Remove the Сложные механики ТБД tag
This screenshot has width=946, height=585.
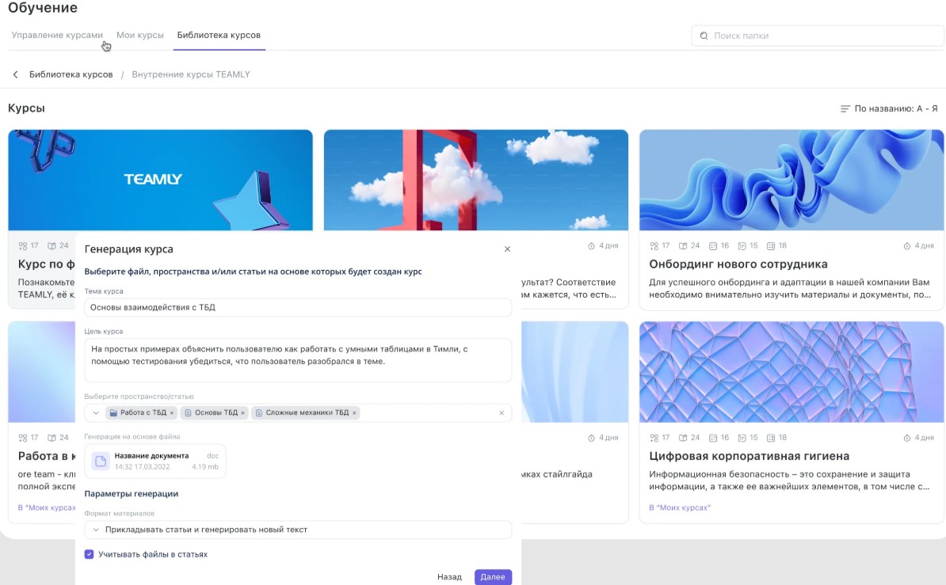pyautogui.click(x=354, y=413)
